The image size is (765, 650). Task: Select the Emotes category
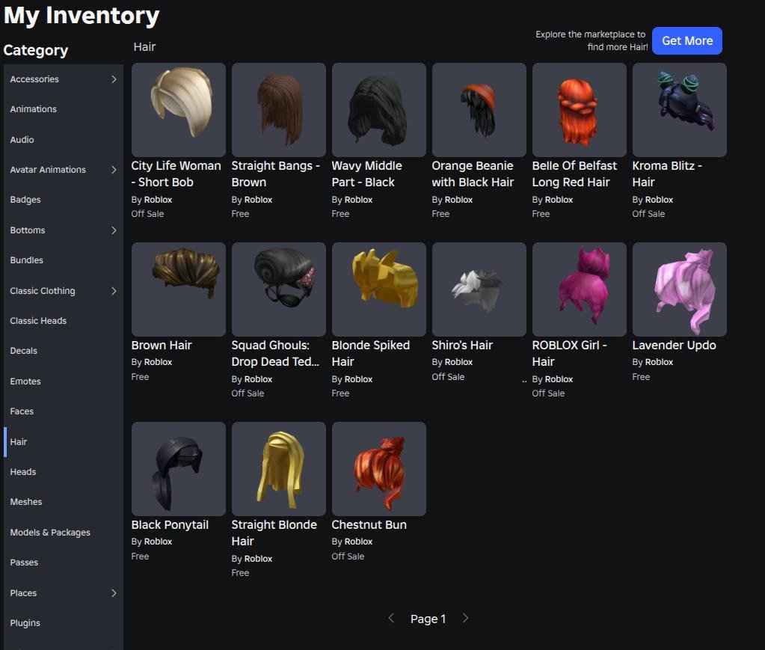(64, 381)
